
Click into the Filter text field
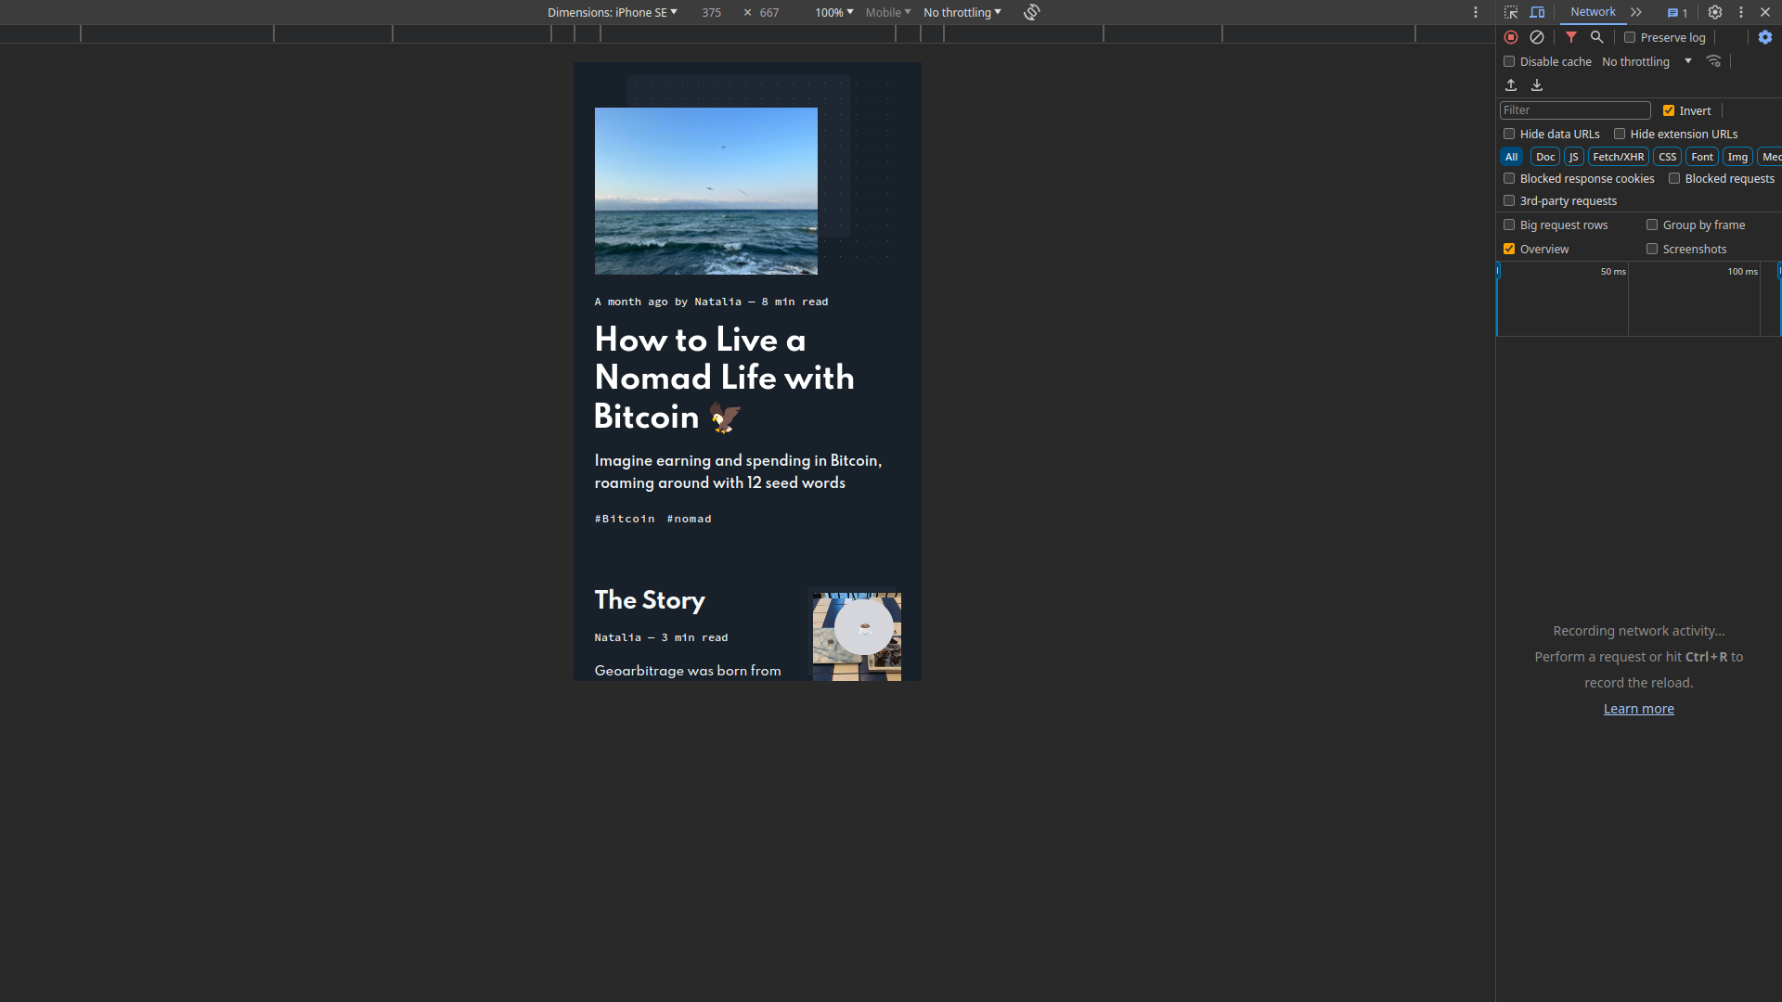tap(1574, 110)
